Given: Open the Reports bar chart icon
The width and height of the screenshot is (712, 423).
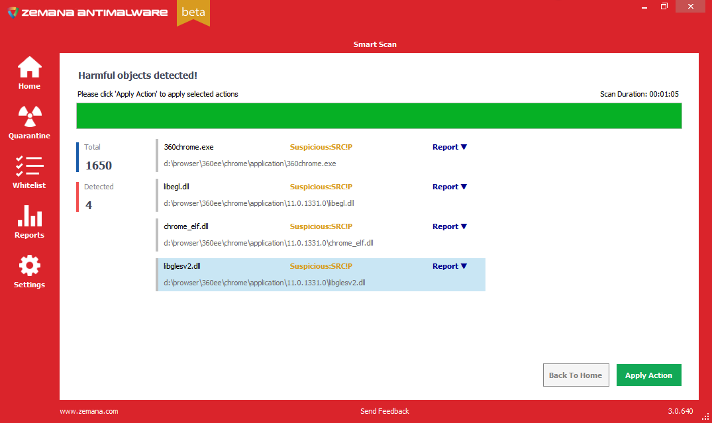Looking at the screenshot, I should 30,216.
